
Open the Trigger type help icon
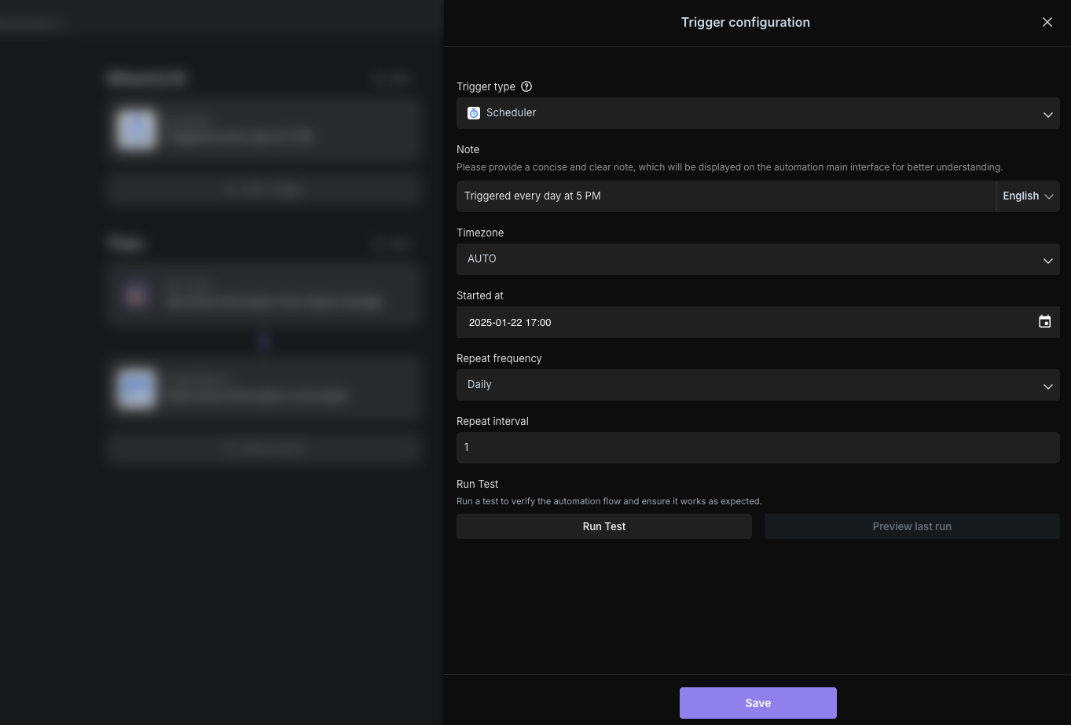[x=526, y=86]
